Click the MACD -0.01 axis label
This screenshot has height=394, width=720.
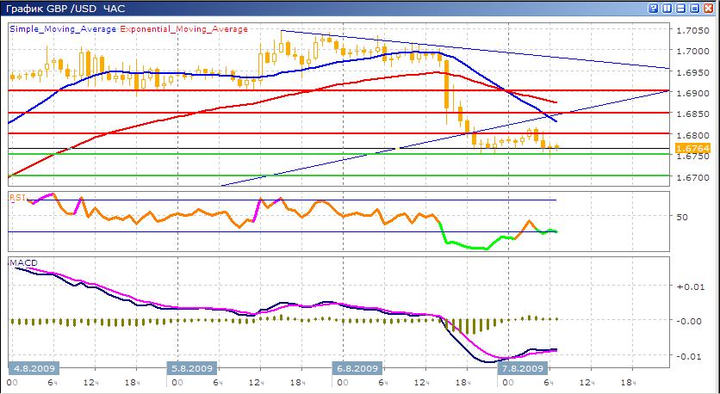point(690,356)
